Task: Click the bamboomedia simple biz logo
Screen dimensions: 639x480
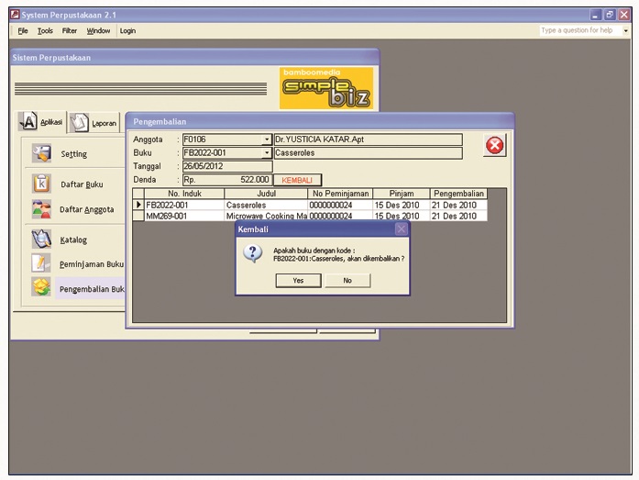Action: click(326, 88)
